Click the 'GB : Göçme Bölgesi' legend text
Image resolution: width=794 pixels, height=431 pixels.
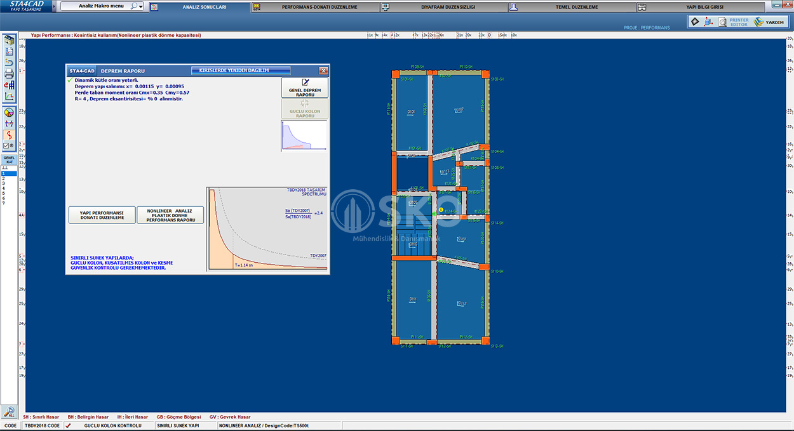178,417
